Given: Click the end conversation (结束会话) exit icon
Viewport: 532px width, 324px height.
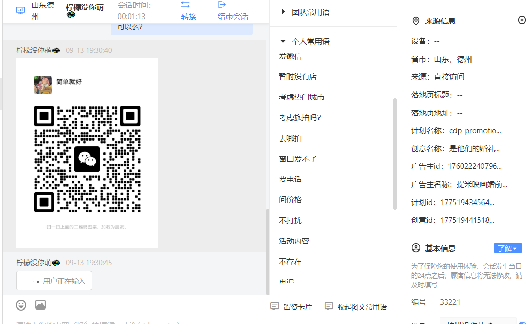Looking at the screenshot, I should pos(222,5).
